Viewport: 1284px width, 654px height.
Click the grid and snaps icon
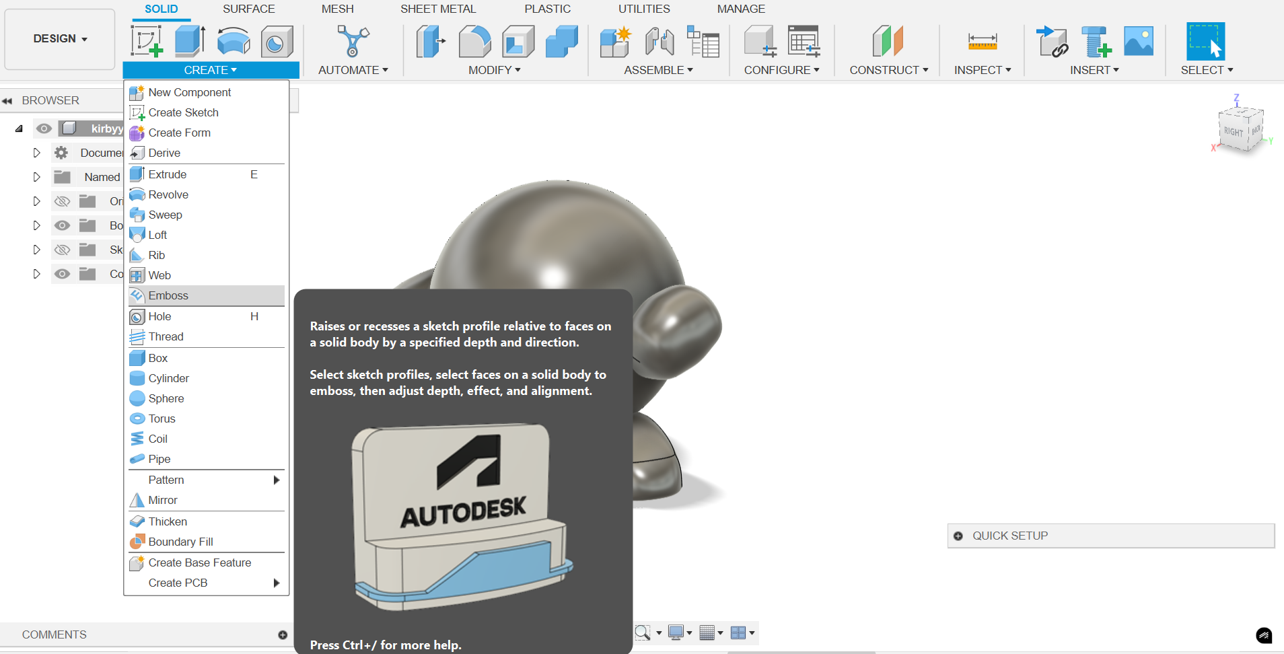(x=707, y=632)
